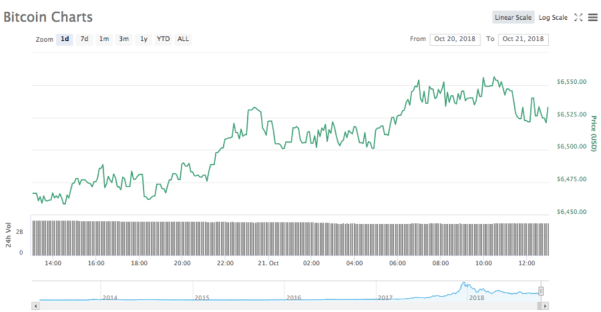Click the 04:00 time axis label
Screen dimensions: 601x312
click(x=354, y=263)
